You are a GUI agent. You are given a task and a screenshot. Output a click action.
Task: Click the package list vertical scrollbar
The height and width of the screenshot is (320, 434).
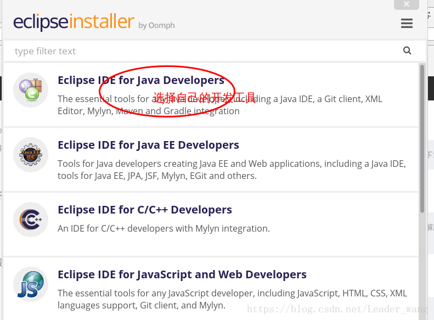point(422,138)
